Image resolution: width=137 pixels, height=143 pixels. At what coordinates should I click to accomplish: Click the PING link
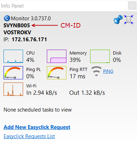[x=108, y=71]
